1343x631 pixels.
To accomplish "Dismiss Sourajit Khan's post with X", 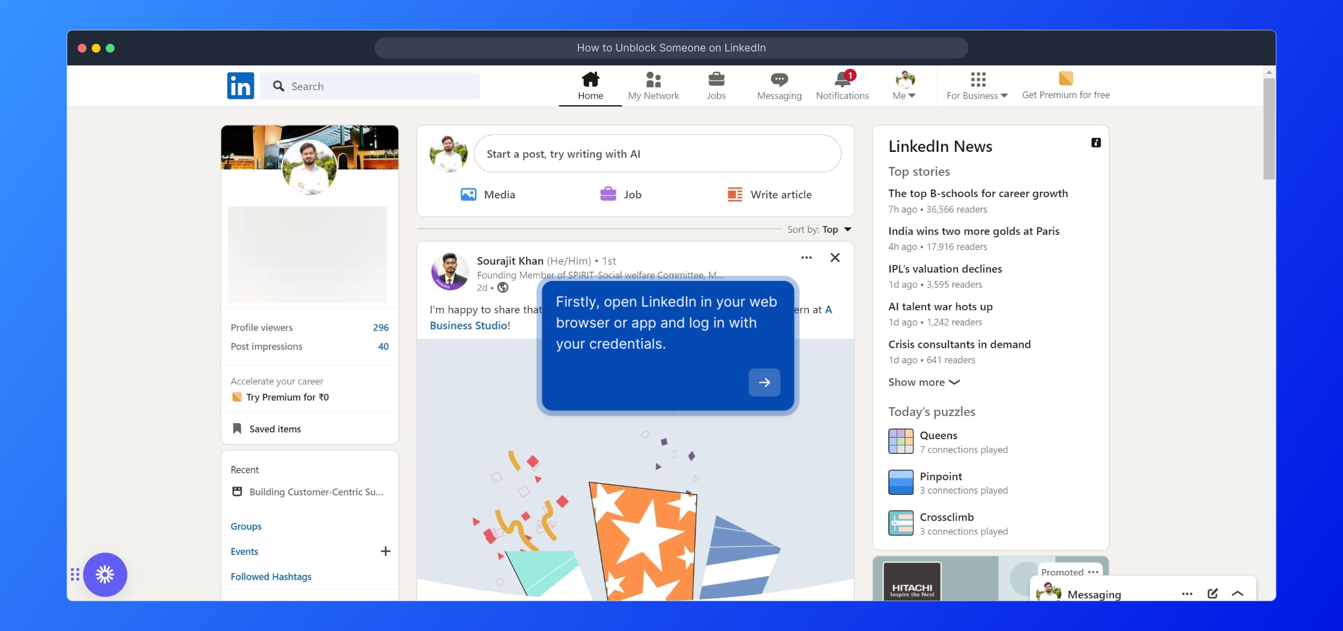I will pyautogui.click(x=835, y=258).
